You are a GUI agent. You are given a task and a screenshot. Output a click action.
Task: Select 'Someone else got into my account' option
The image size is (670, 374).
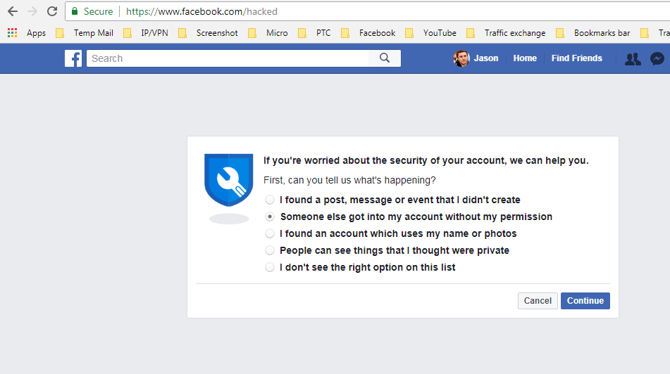270,217
